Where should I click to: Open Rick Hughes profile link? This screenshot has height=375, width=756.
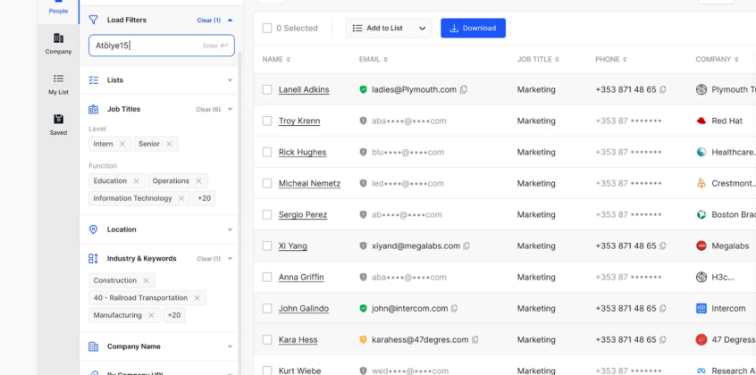pos(302,153)
